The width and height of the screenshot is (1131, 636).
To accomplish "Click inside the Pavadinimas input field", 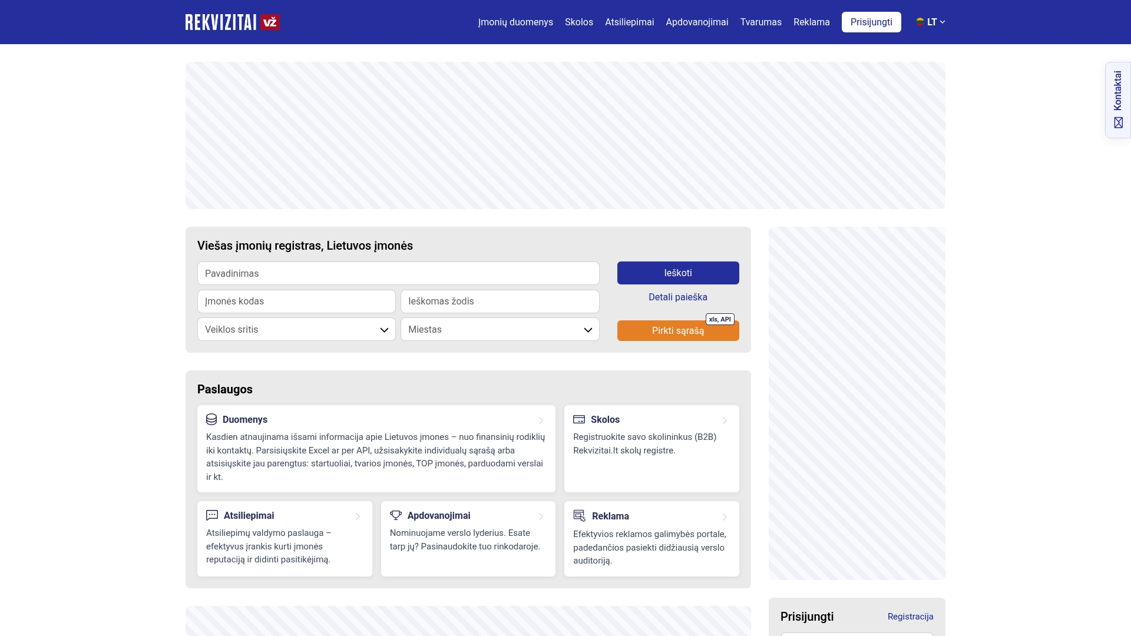I will tap(398, 273).
